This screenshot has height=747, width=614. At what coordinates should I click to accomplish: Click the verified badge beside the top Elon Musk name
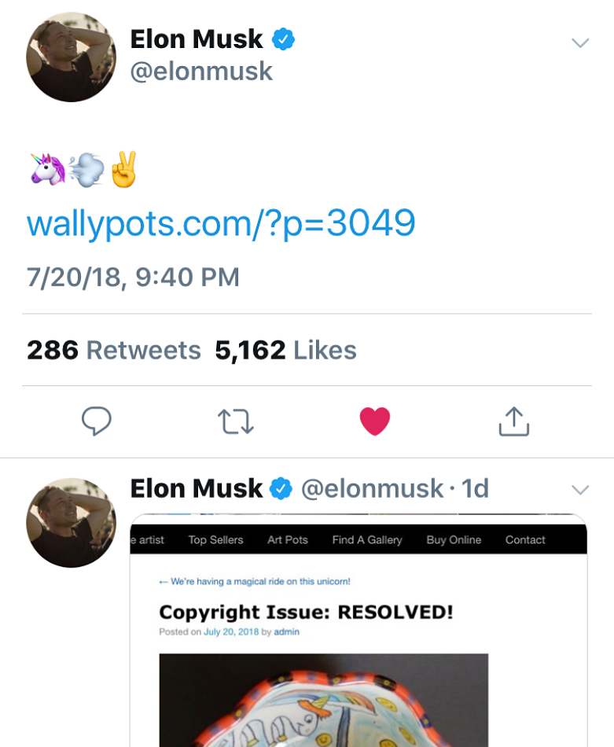[283, 39]
